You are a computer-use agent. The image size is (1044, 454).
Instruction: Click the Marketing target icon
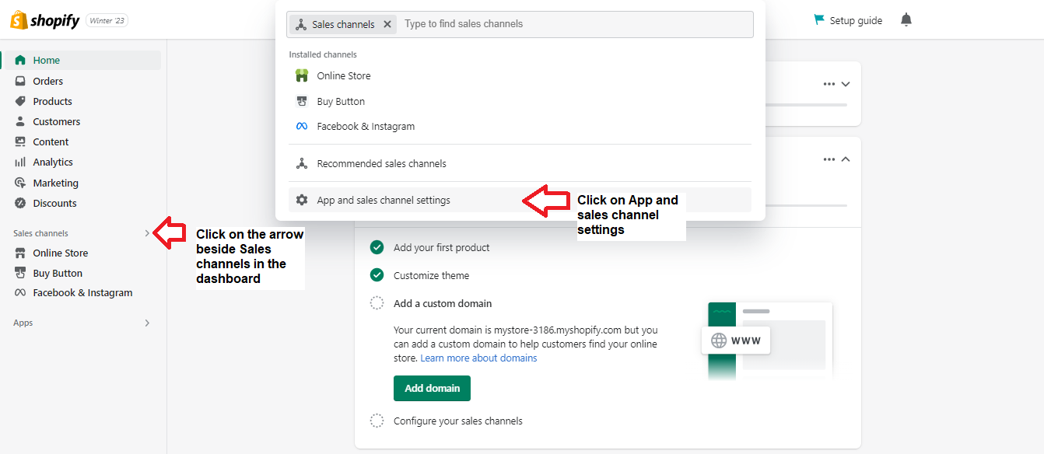[20, 183]
